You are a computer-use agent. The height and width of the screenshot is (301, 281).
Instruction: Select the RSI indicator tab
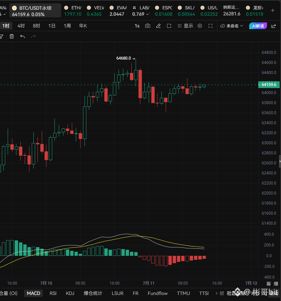coord(53,293)
